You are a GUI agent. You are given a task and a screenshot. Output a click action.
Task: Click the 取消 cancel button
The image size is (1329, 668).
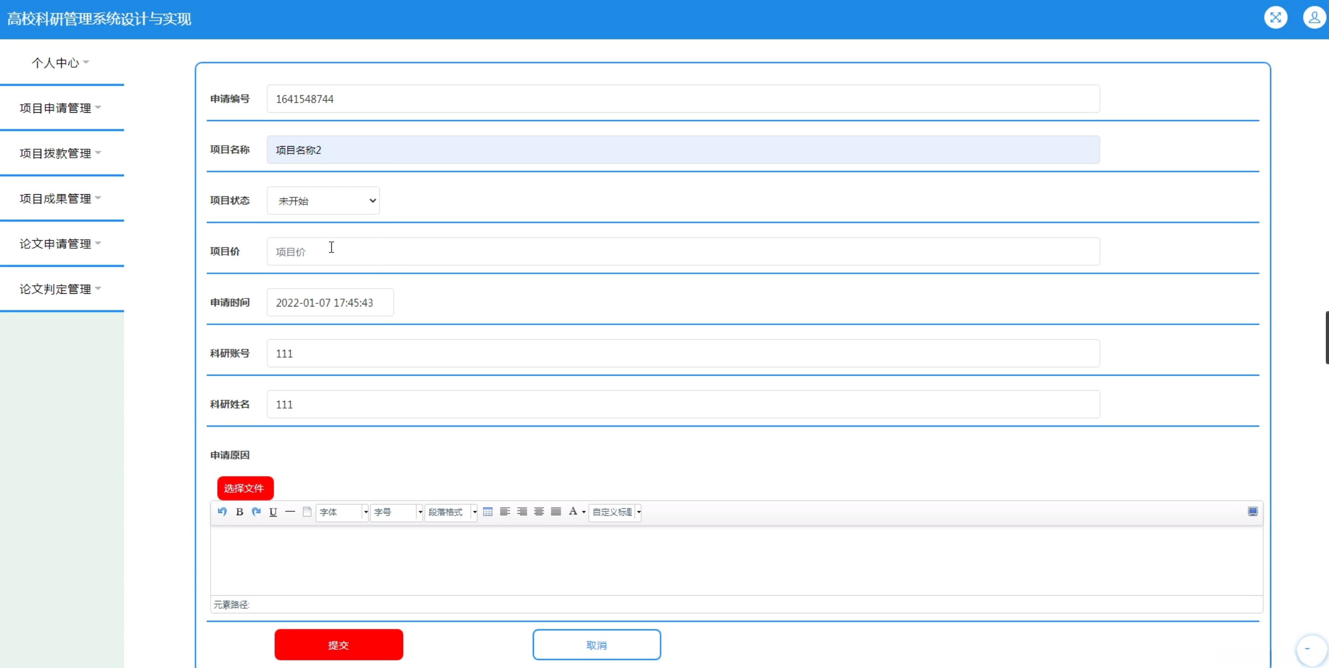click(596, 645)
